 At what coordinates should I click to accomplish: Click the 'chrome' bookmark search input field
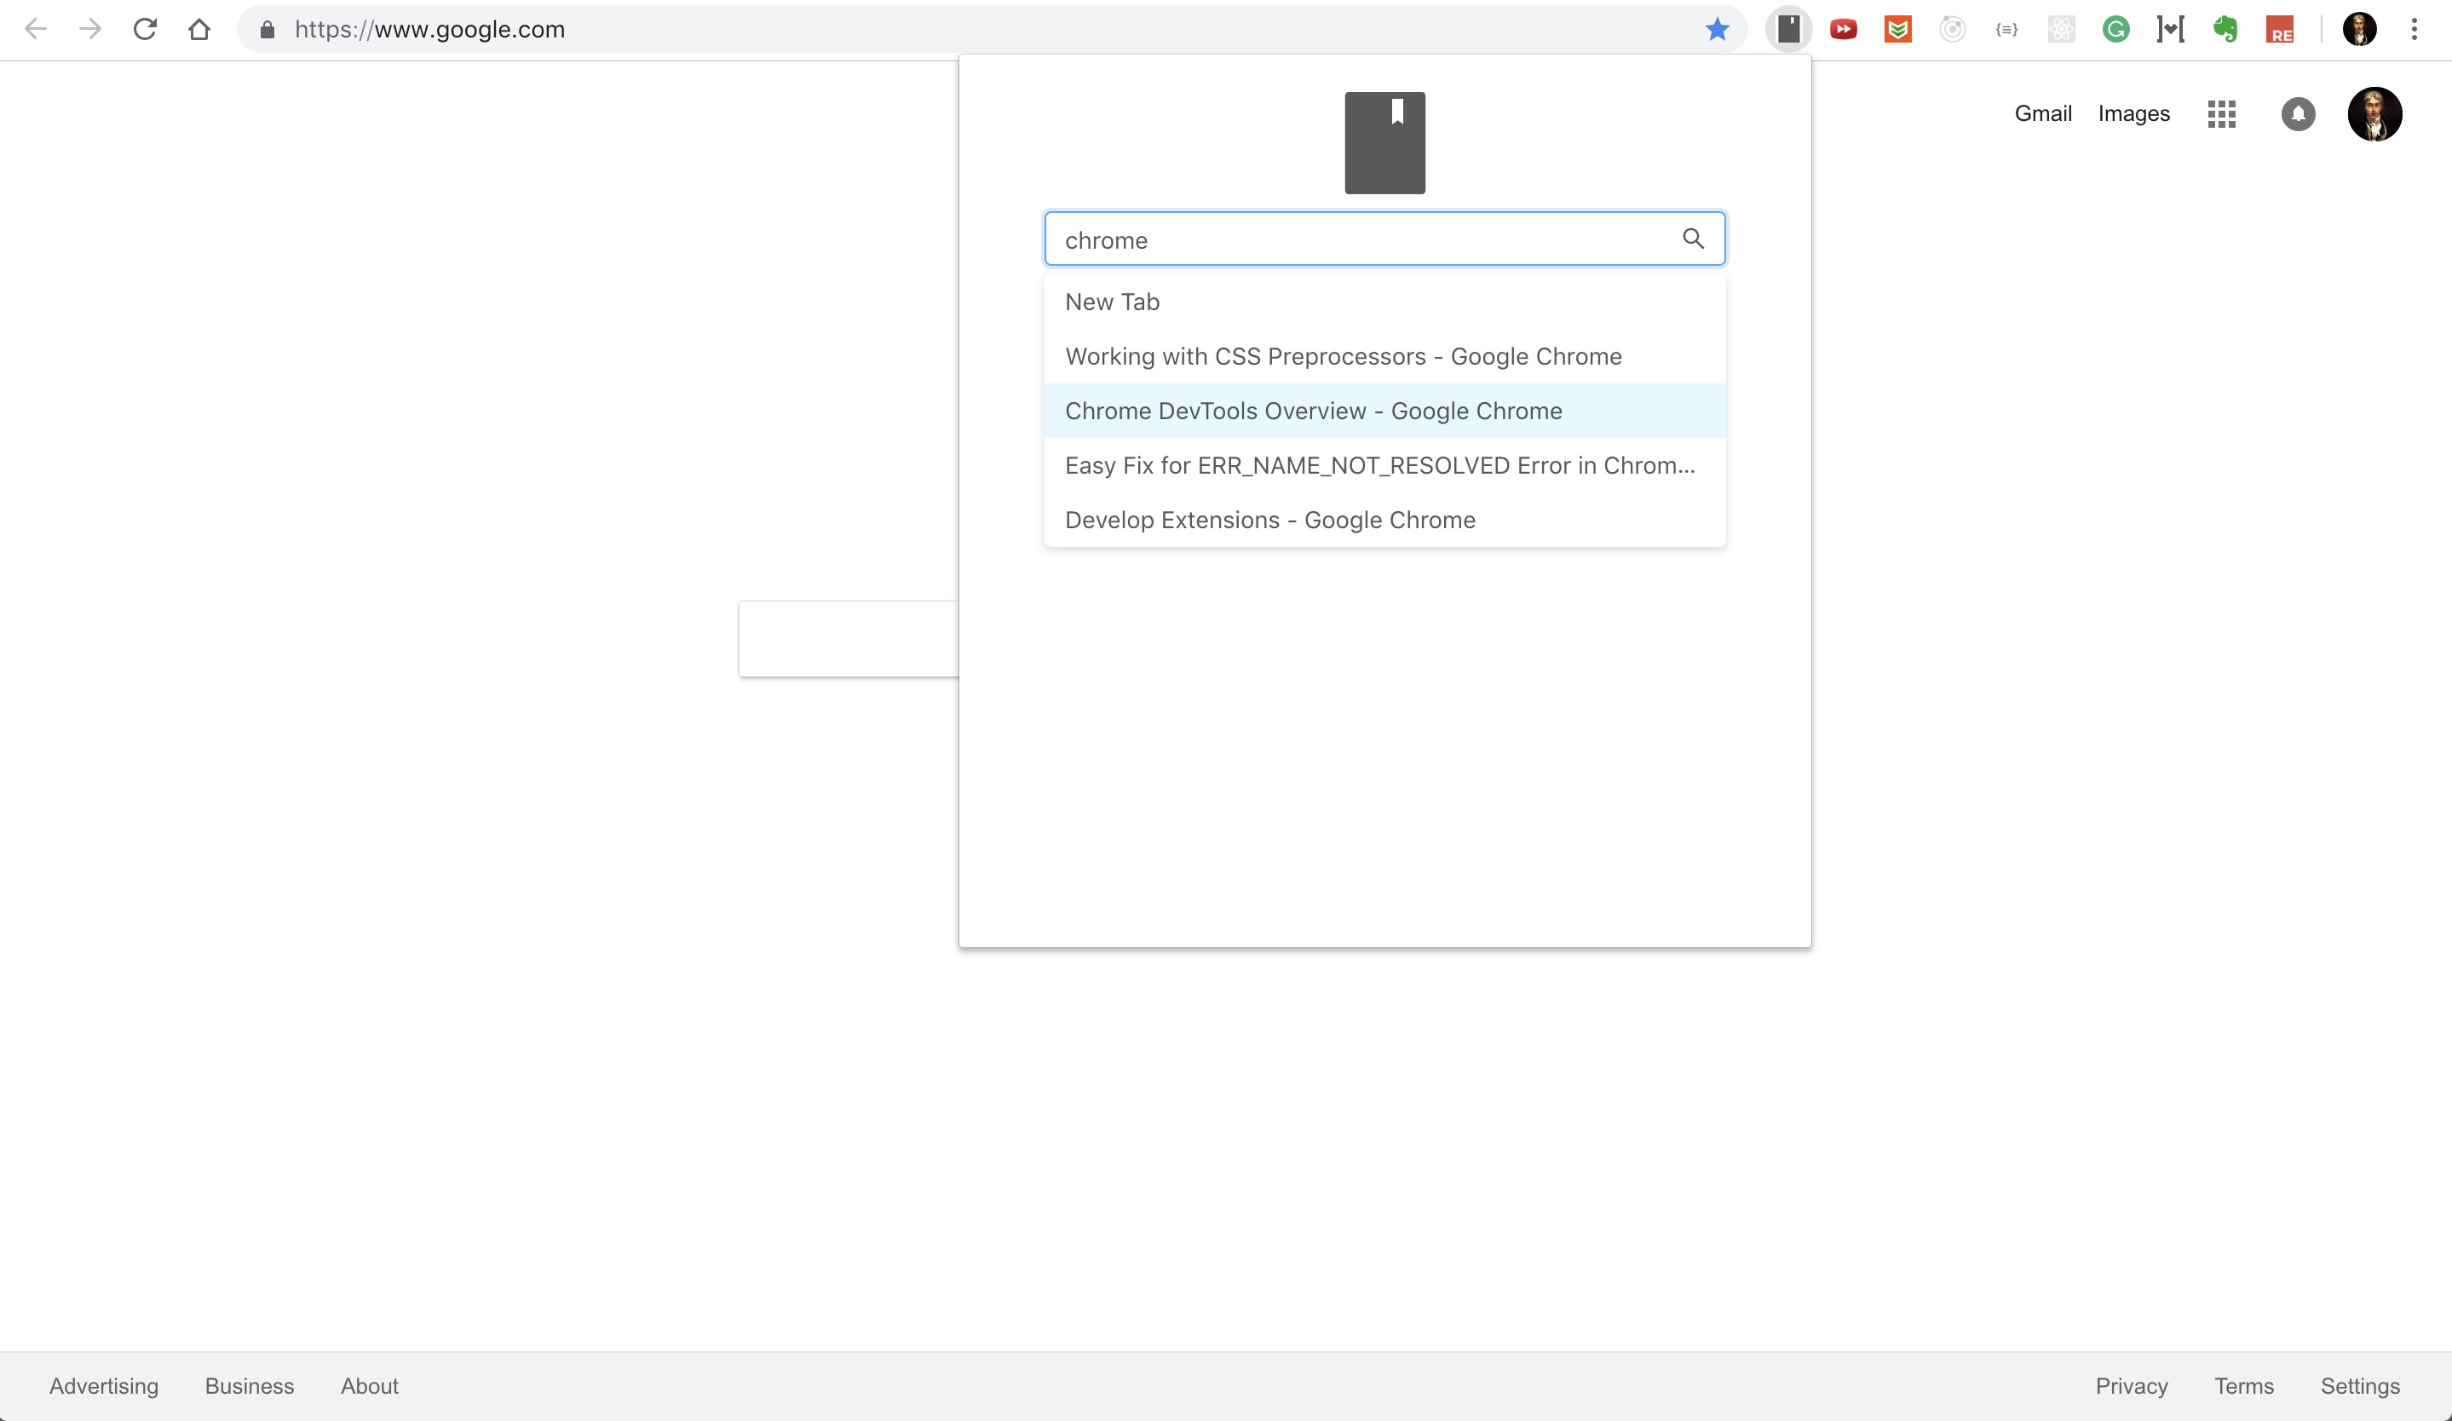pos(1362,239)
